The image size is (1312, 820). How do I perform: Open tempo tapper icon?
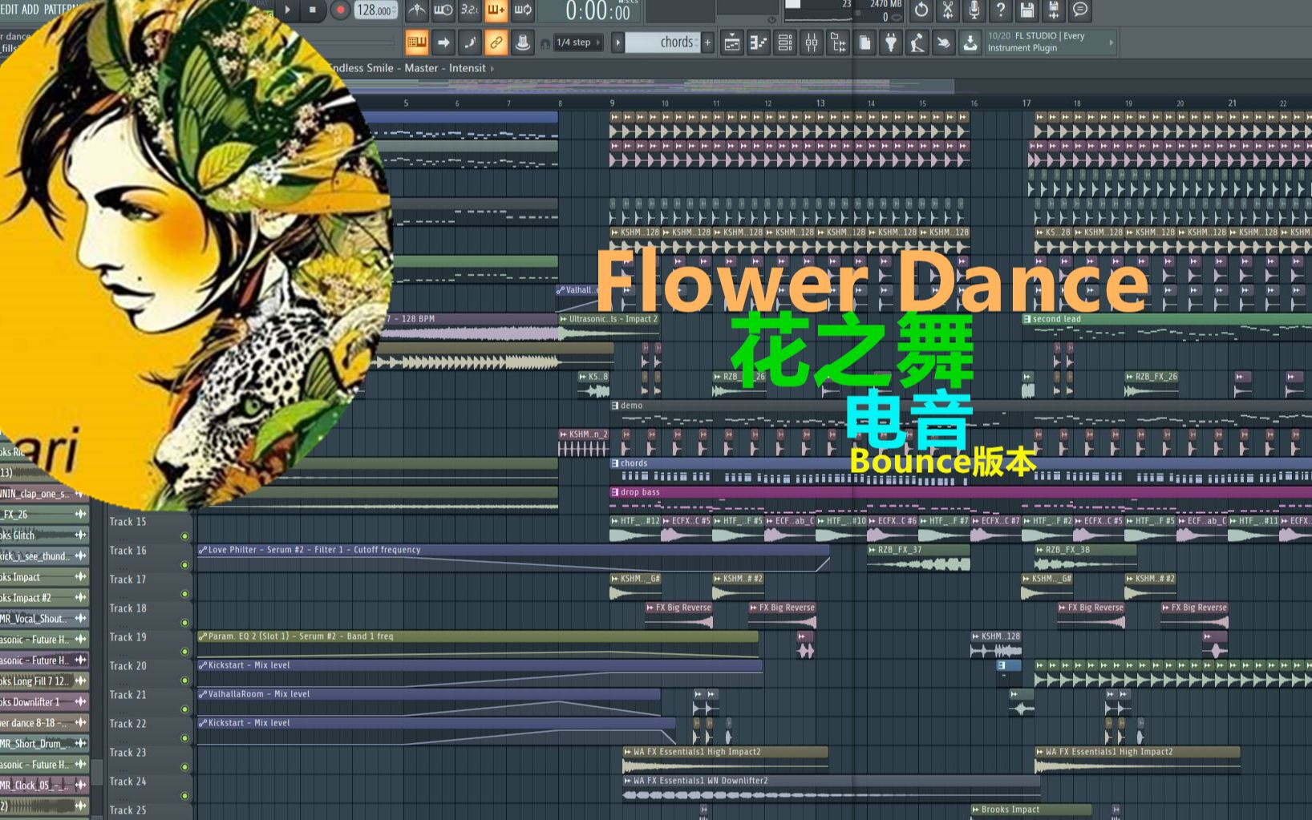(x=917, y=42)
